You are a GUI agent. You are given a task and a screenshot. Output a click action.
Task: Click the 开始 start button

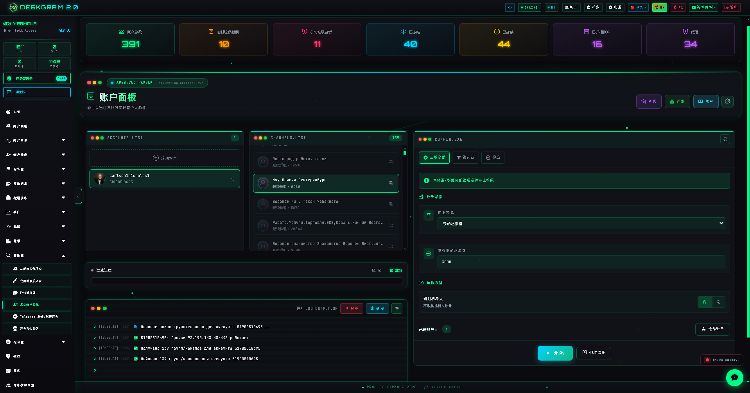tap(555, 353)
